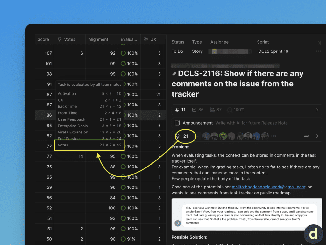326x245 pixels.
Task: Click the Announcement note icon
Action: [178, 123]
